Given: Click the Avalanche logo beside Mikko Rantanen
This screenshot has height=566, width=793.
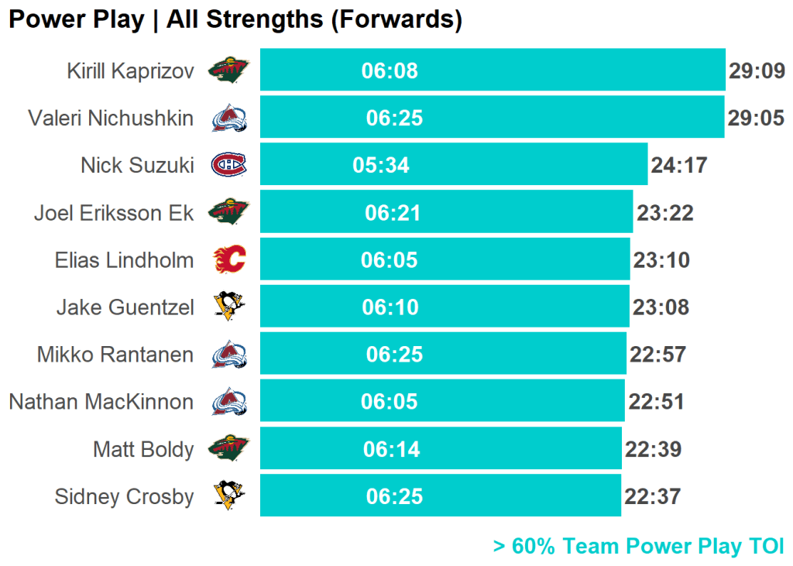Looking at the screenshot, I should pos(229,355).
